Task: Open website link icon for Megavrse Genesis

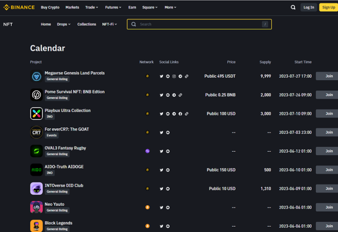Action: point(187,76)
